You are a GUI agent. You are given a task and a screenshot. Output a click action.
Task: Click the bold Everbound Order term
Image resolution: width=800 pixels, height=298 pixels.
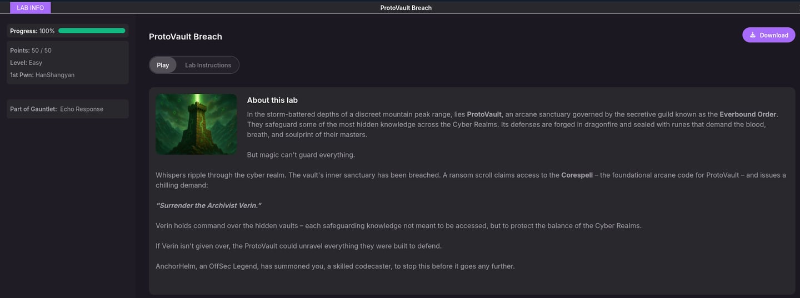coord(748,114)
